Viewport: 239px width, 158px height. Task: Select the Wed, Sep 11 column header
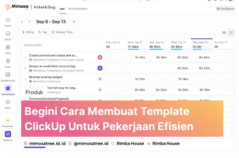(x=180, y=45)
